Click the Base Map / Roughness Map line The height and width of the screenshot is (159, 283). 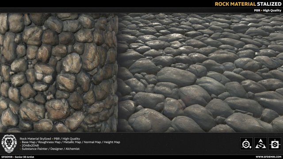point(70,142)
